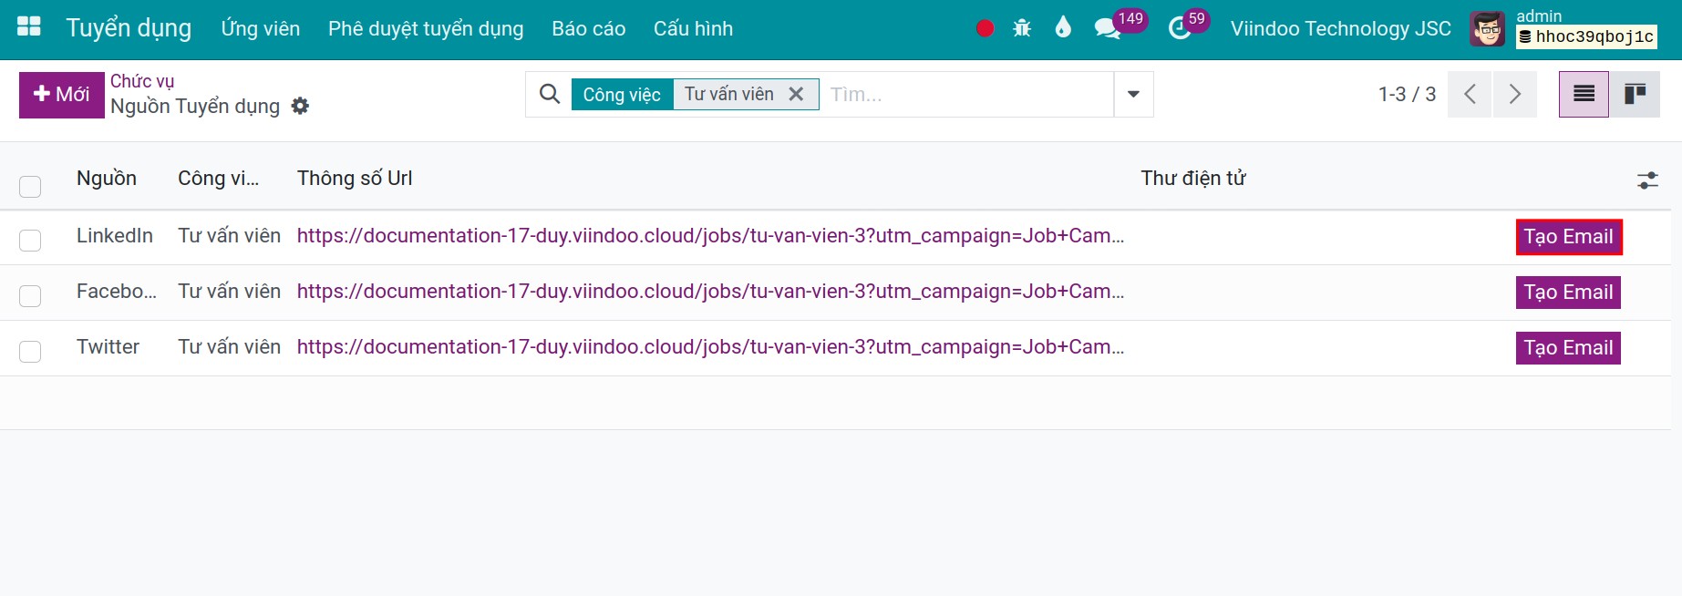The image size is (1682, 596).
Task: Open the Báo cáo menu
Action: (588, 28)
